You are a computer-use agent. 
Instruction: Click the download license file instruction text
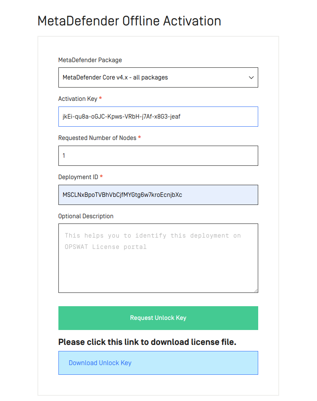click(x=147, y=342)
